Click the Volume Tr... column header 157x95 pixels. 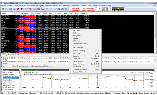pyautogui.click(x=84, y=13)
